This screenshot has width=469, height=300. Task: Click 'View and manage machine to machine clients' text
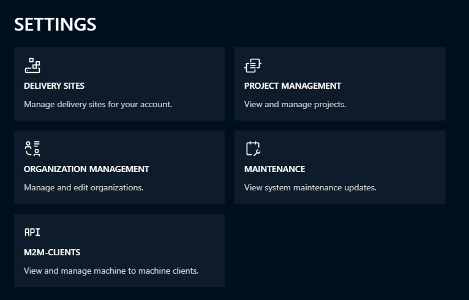click(111, 271)
